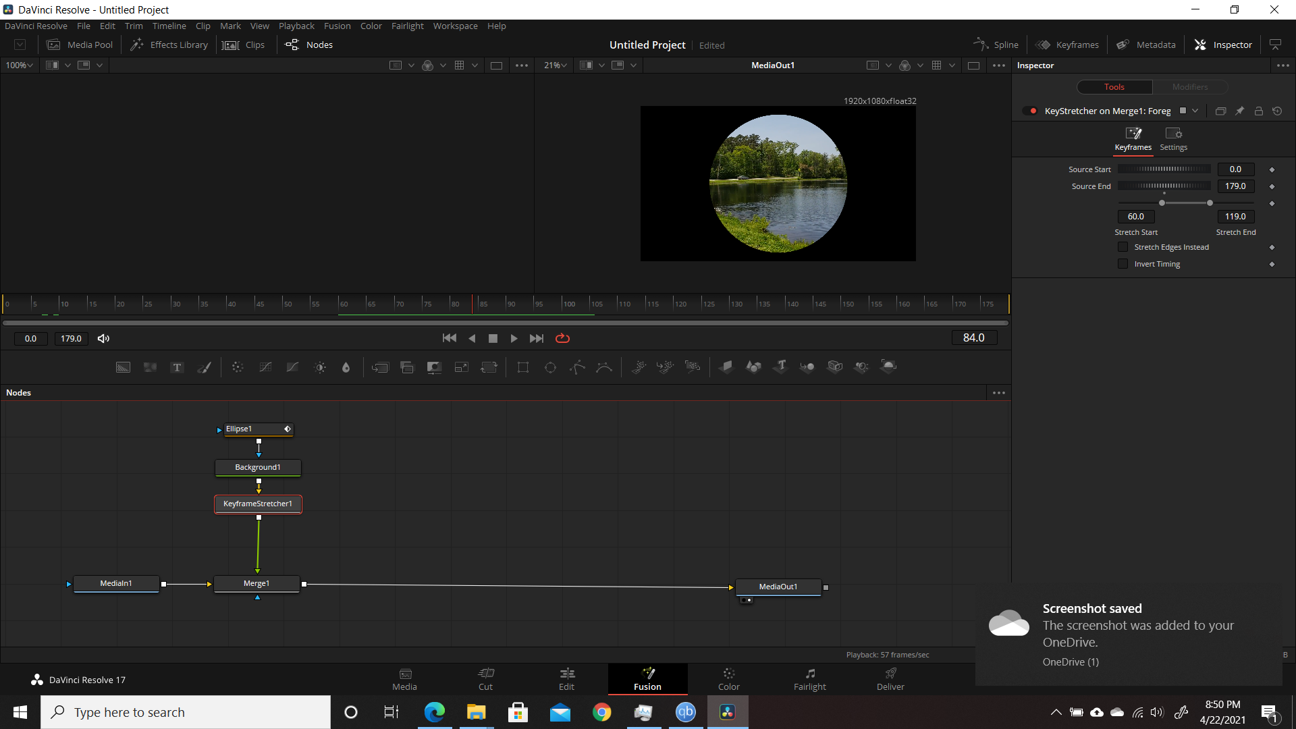Adjust the Source Start thumbwheel slider
The height and width of the screenshot is (729, 1296).
1164,169
